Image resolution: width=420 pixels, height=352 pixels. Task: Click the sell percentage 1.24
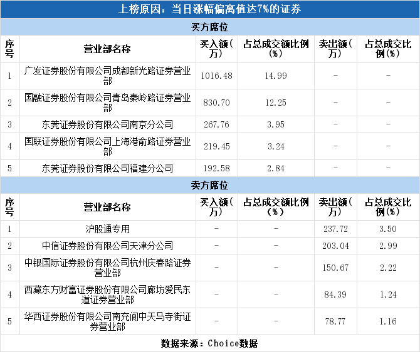(388, 294)
